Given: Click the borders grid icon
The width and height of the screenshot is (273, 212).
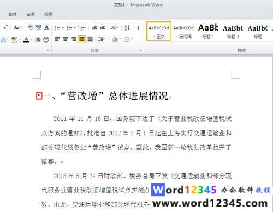Looking at the screenshot, I should coord(126,39).
